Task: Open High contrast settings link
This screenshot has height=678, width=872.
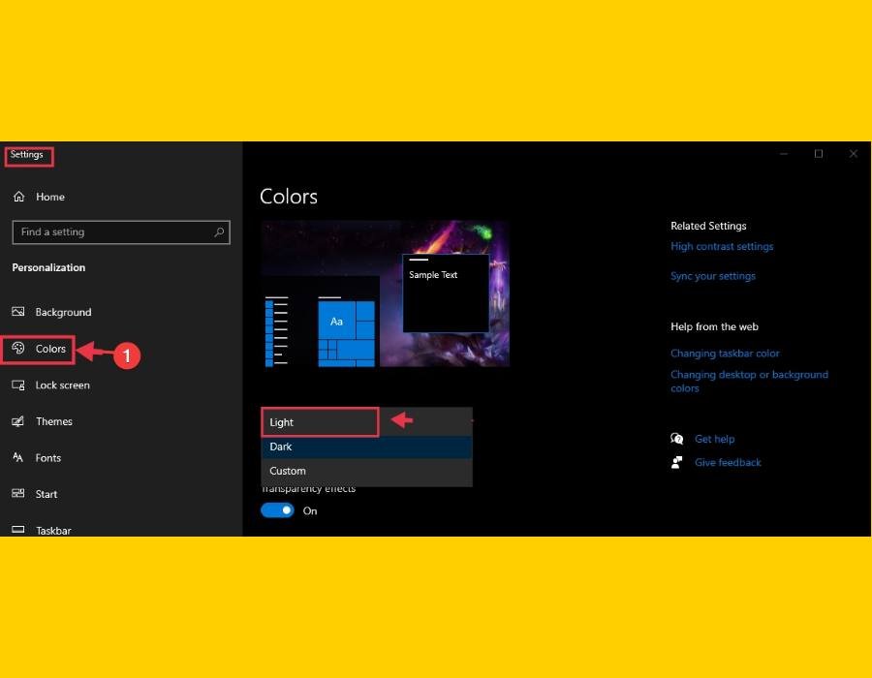Action: tap(722, 246)
